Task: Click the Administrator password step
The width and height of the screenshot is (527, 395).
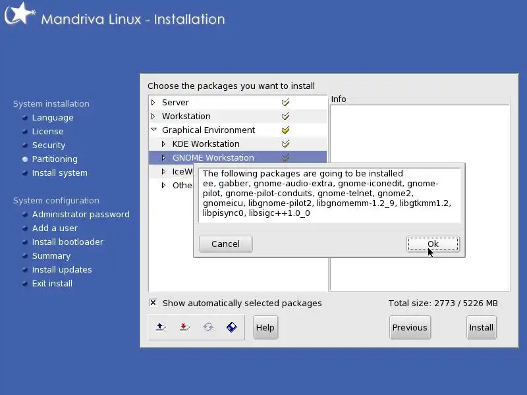Action: (80, 215)
